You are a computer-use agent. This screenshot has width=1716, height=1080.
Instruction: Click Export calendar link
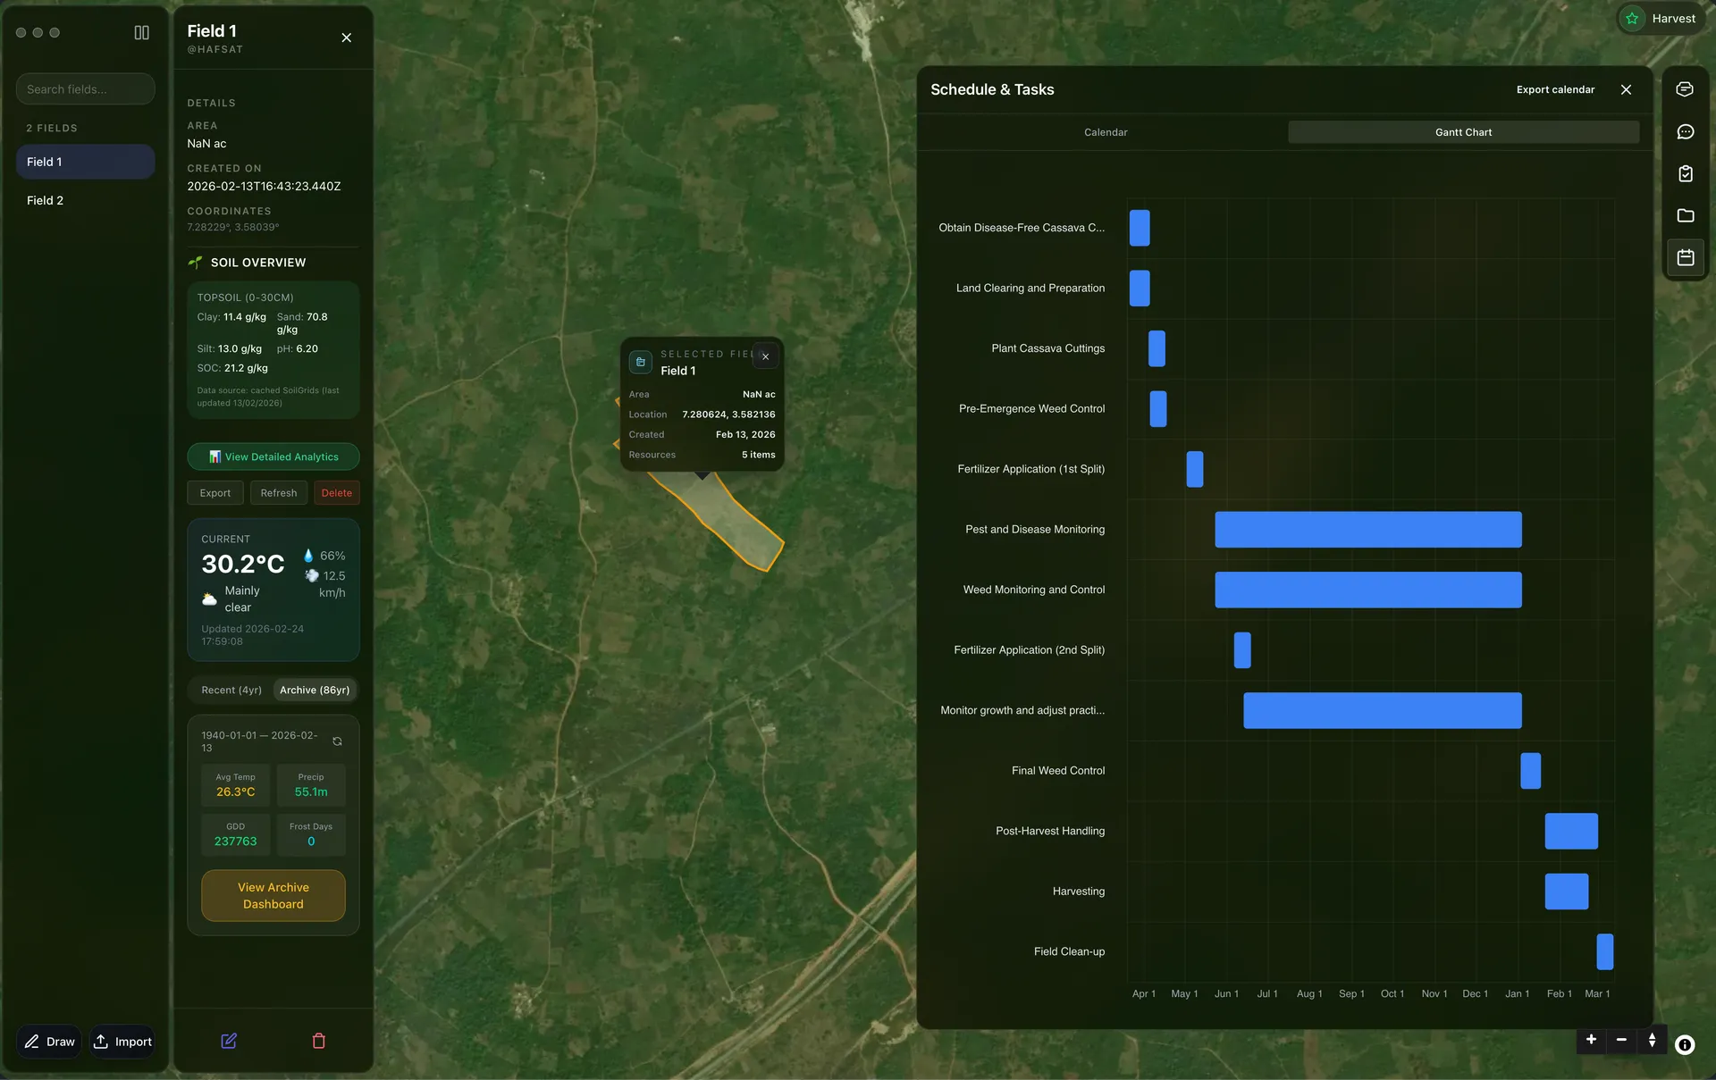pos(1555,89)
